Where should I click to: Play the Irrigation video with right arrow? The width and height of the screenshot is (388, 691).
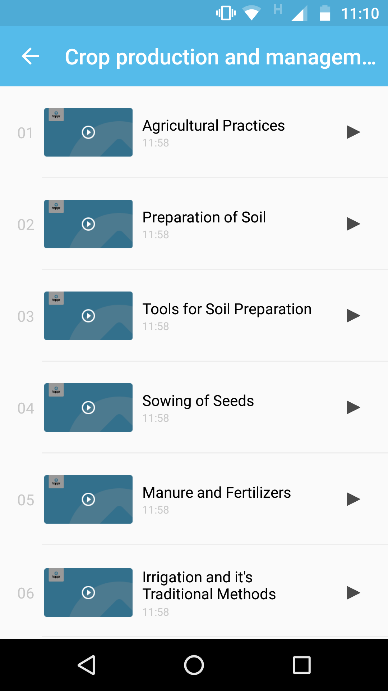pos(353,592)
